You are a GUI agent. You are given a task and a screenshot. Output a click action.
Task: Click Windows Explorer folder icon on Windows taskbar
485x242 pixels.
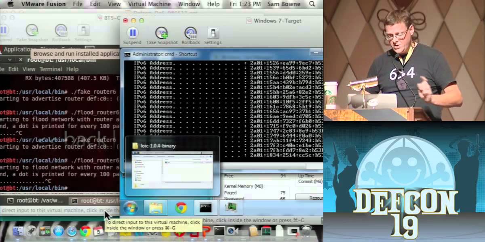click(x=156, y=208)
